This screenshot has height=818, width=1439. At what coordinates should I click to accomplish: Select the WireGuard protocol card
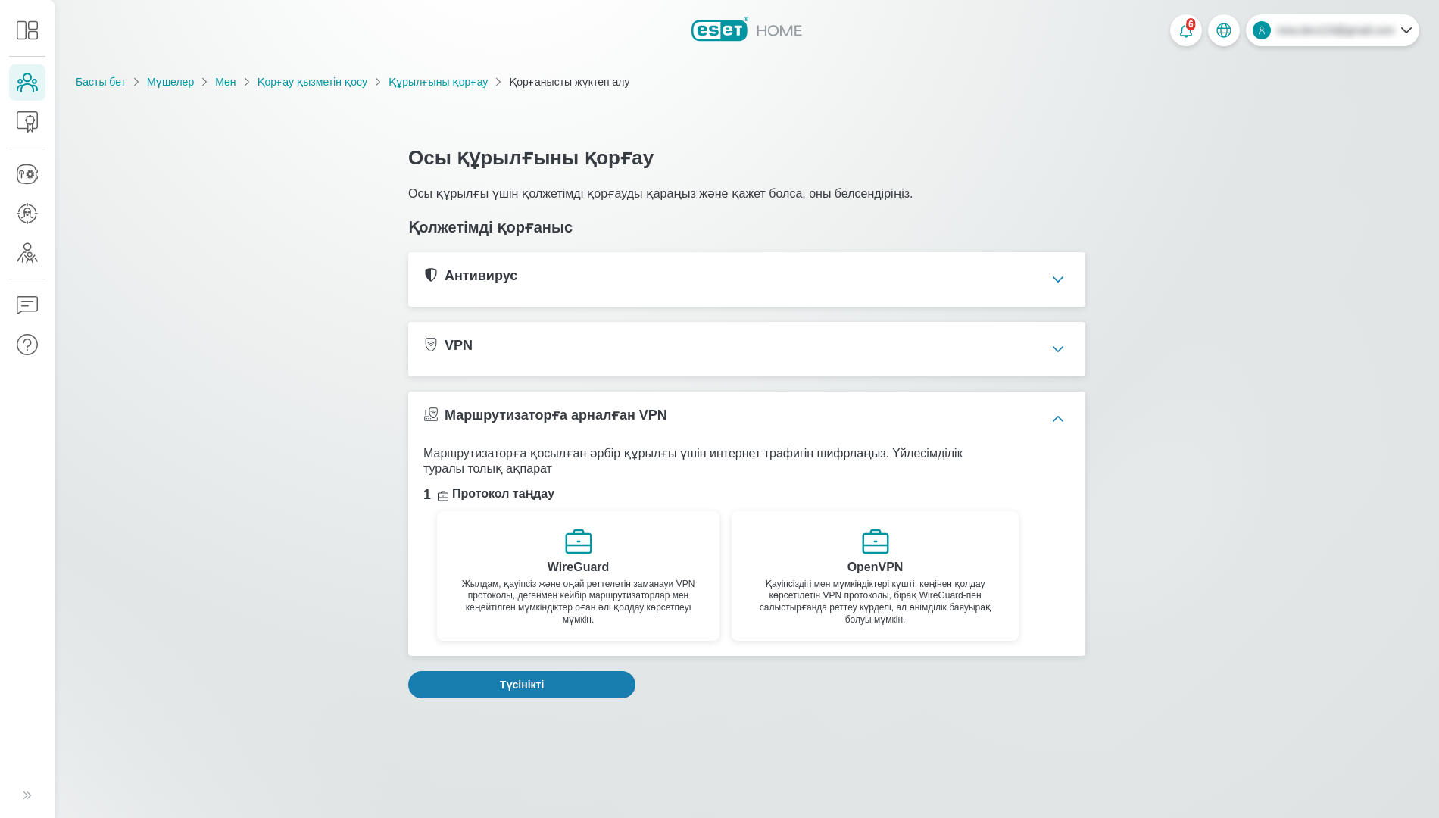click(x=579, y=576)
